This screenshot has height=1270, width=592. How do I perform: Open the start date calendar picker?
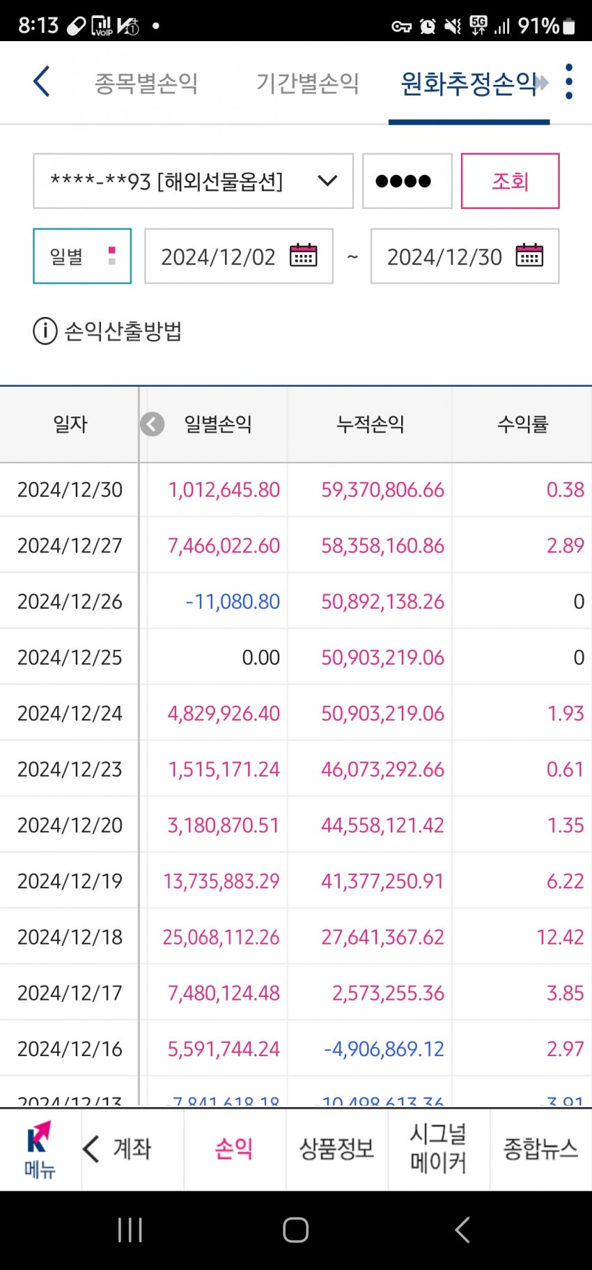coord(303,256)
